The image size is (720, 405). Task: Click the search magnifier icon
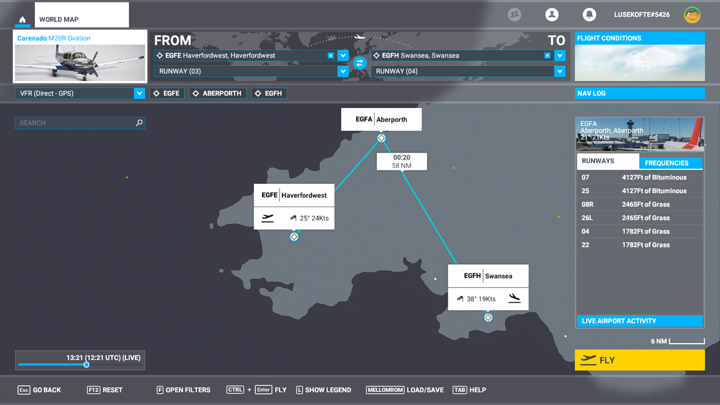pyautogui.click(x=139, y=123)
